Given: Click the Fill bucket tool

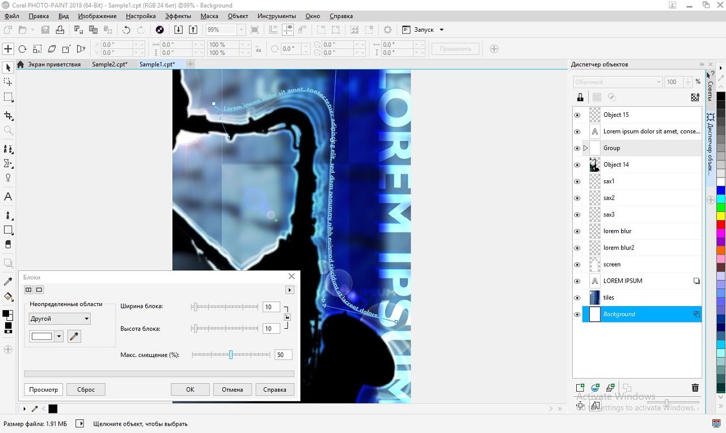Looking at the screenshot, I should 8,296.
